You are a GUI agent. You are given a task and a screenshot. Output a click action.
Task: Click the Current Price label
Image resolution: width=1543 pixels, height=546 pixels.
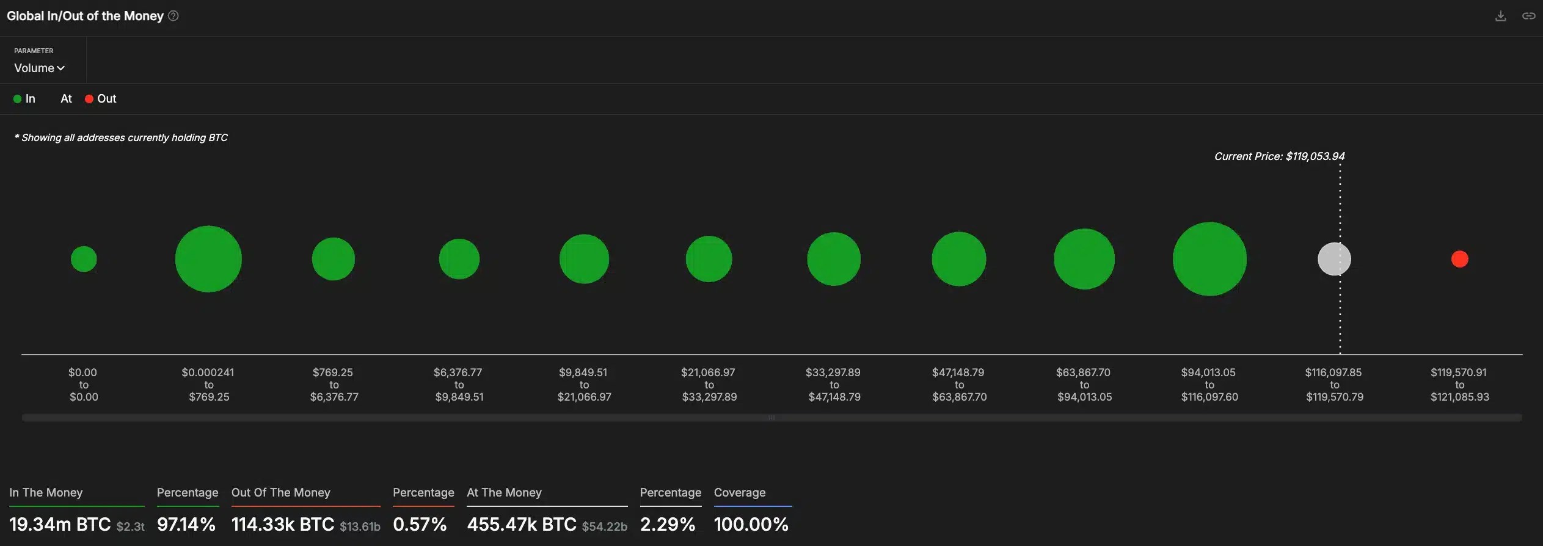point(1279,156)
